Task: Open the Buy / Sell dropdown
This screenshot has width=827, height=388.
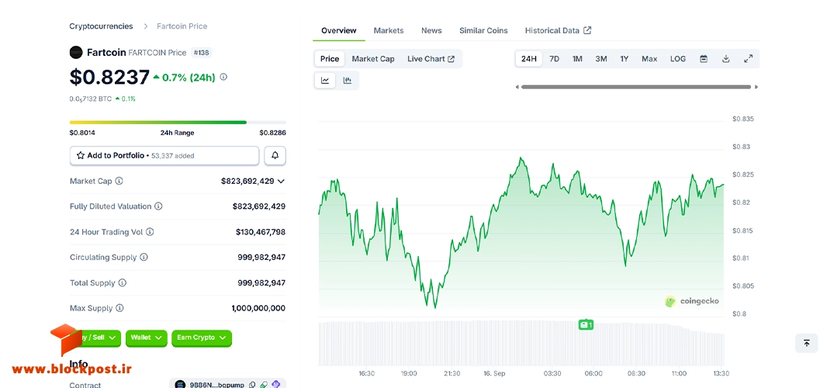Action: pos(95,338)
